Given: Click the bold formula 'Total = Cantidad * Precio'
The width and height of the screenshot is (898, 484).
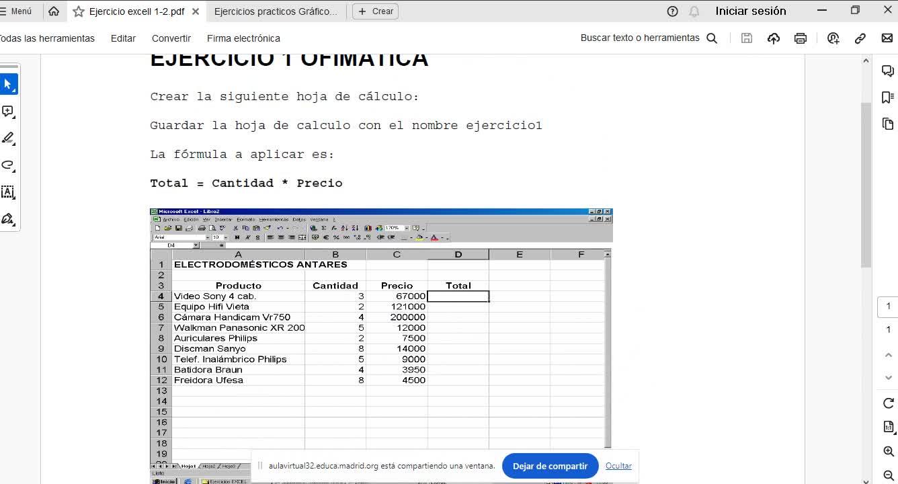Looking at the screenshot, I should coord(246,184).
